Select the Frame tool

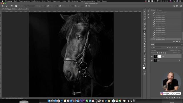145,24
